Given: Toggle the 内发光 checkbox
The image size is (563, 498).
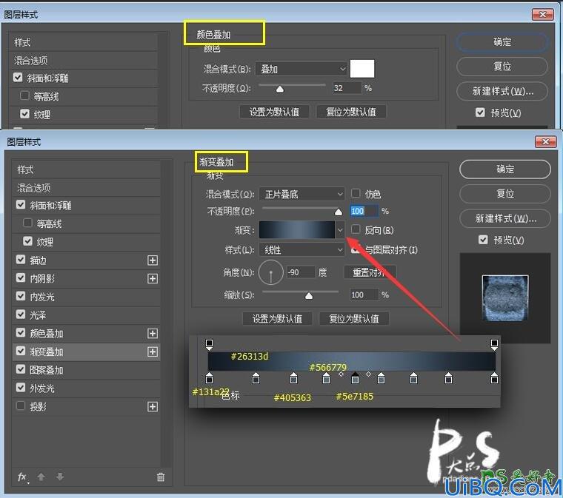Looking at the screenshot, I should point(21,296).
